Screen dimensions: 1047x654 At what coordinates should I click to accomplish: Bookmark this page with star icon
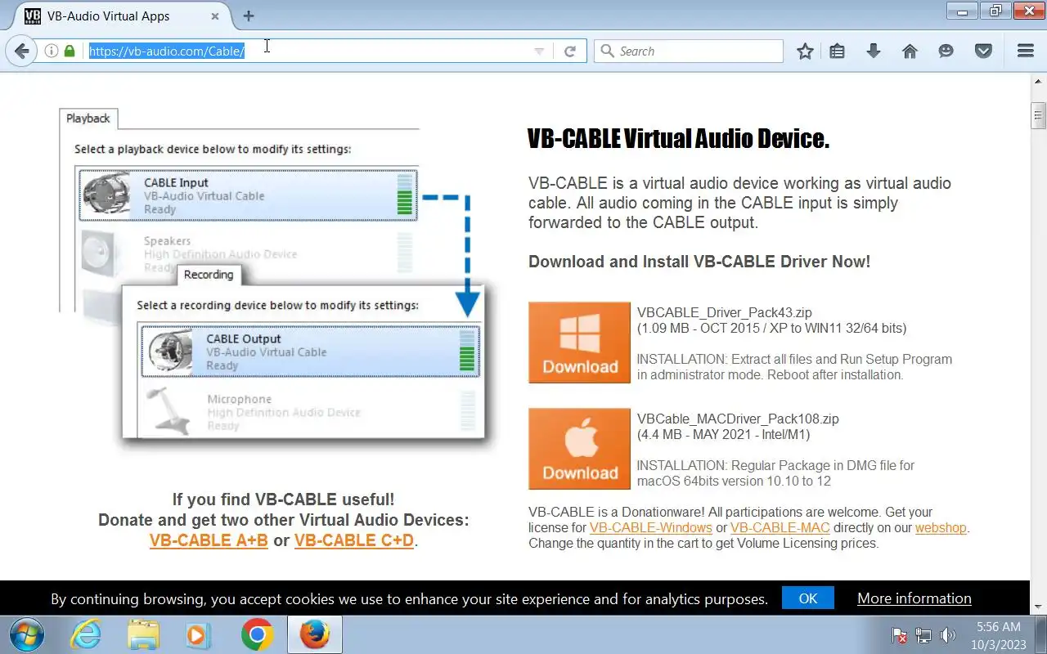point(805,51)
